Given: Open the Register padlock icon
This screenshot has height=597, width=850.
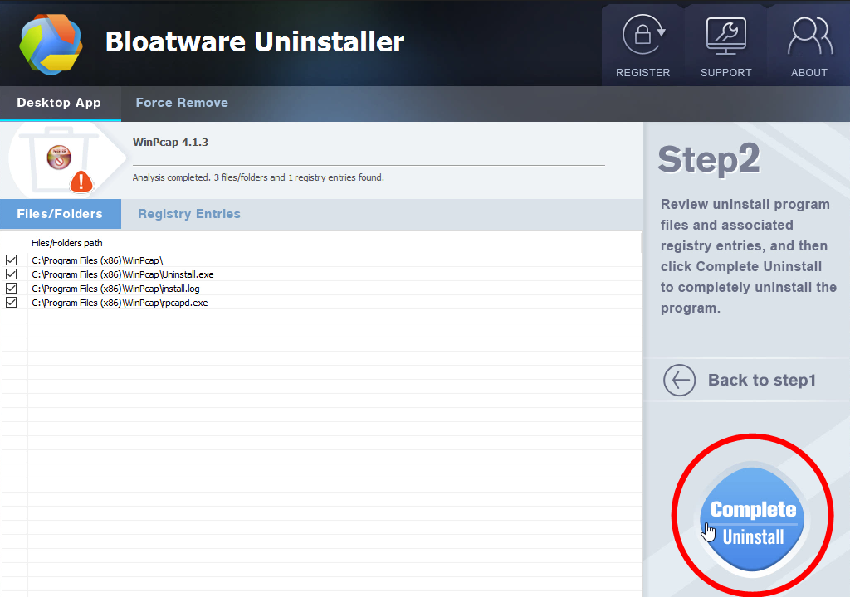Looking at the screenshot, I should pos(643,35).
